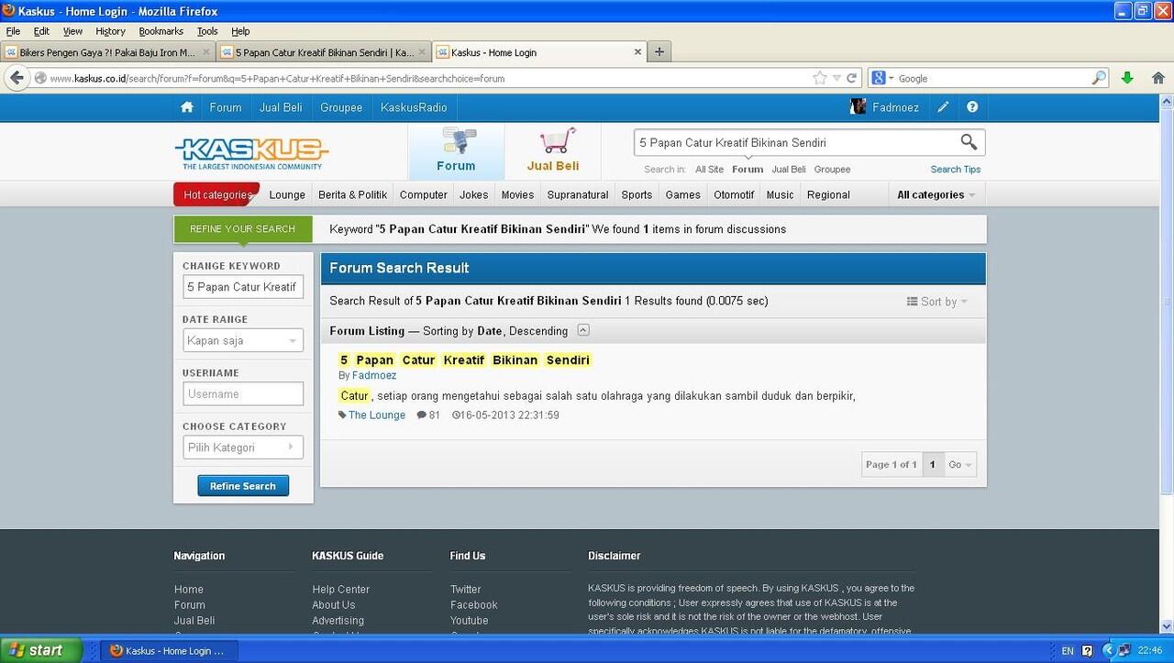Click the Firefox home icon

(1158, 78)
